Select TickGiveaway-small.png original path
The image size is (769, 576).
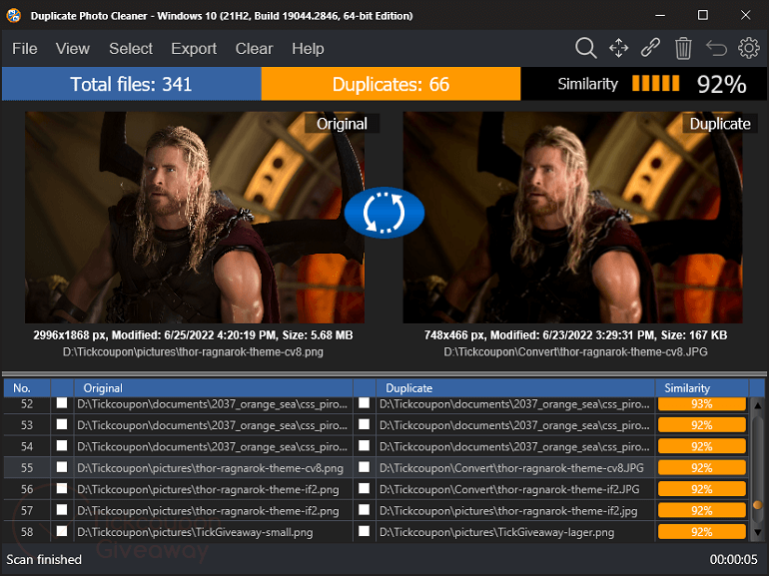coord(195,532)
